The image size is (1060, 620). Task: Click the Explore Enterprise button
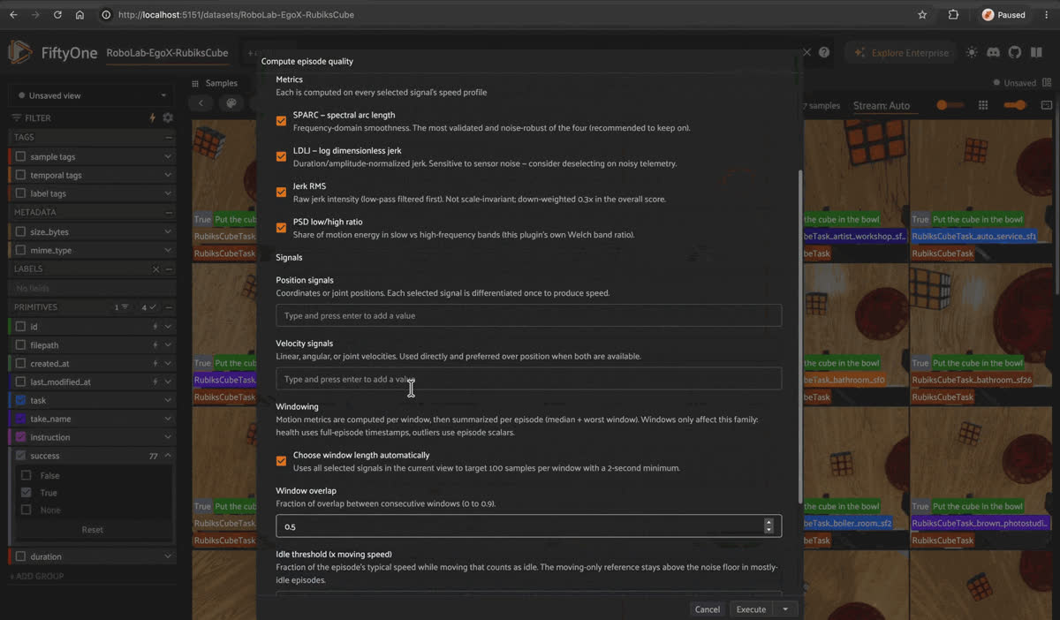(901, 52)
